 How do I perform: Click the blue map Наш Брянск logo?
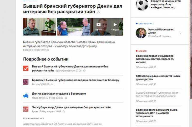[x=26, y=96]
